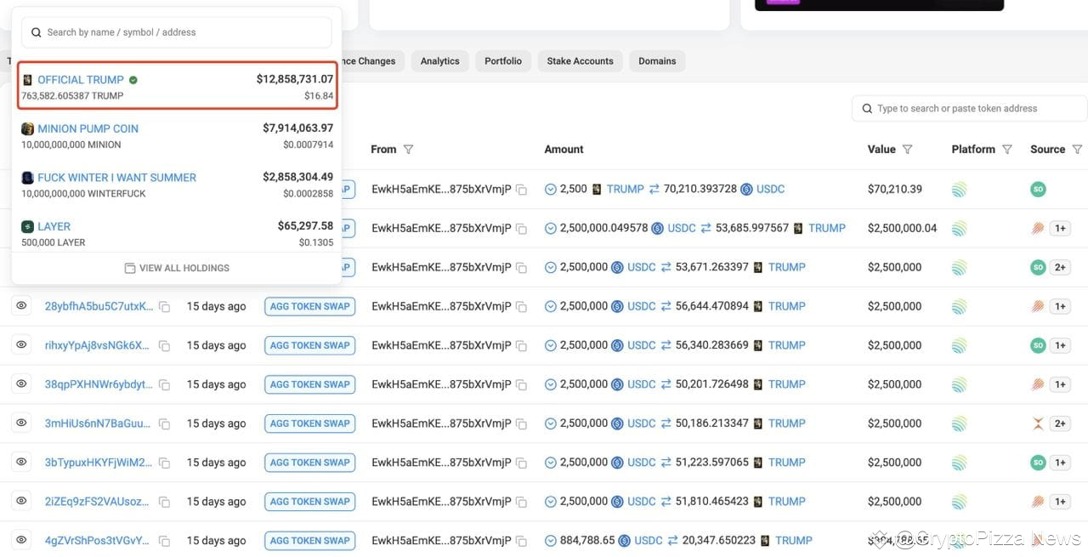Viewport: 1088px width, 557px height.
Task: Expand amount details for 50,201.726498 TRUMP swap
Action: (550, 384)
